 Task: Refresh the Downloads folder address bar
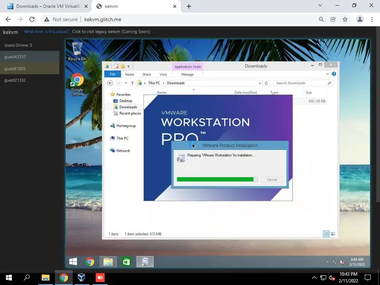266,83
